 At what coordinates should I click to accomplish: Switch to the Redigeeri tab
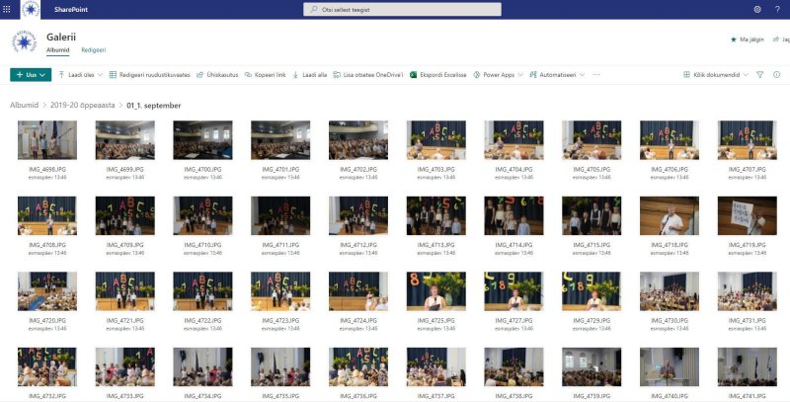pos(94,49)
